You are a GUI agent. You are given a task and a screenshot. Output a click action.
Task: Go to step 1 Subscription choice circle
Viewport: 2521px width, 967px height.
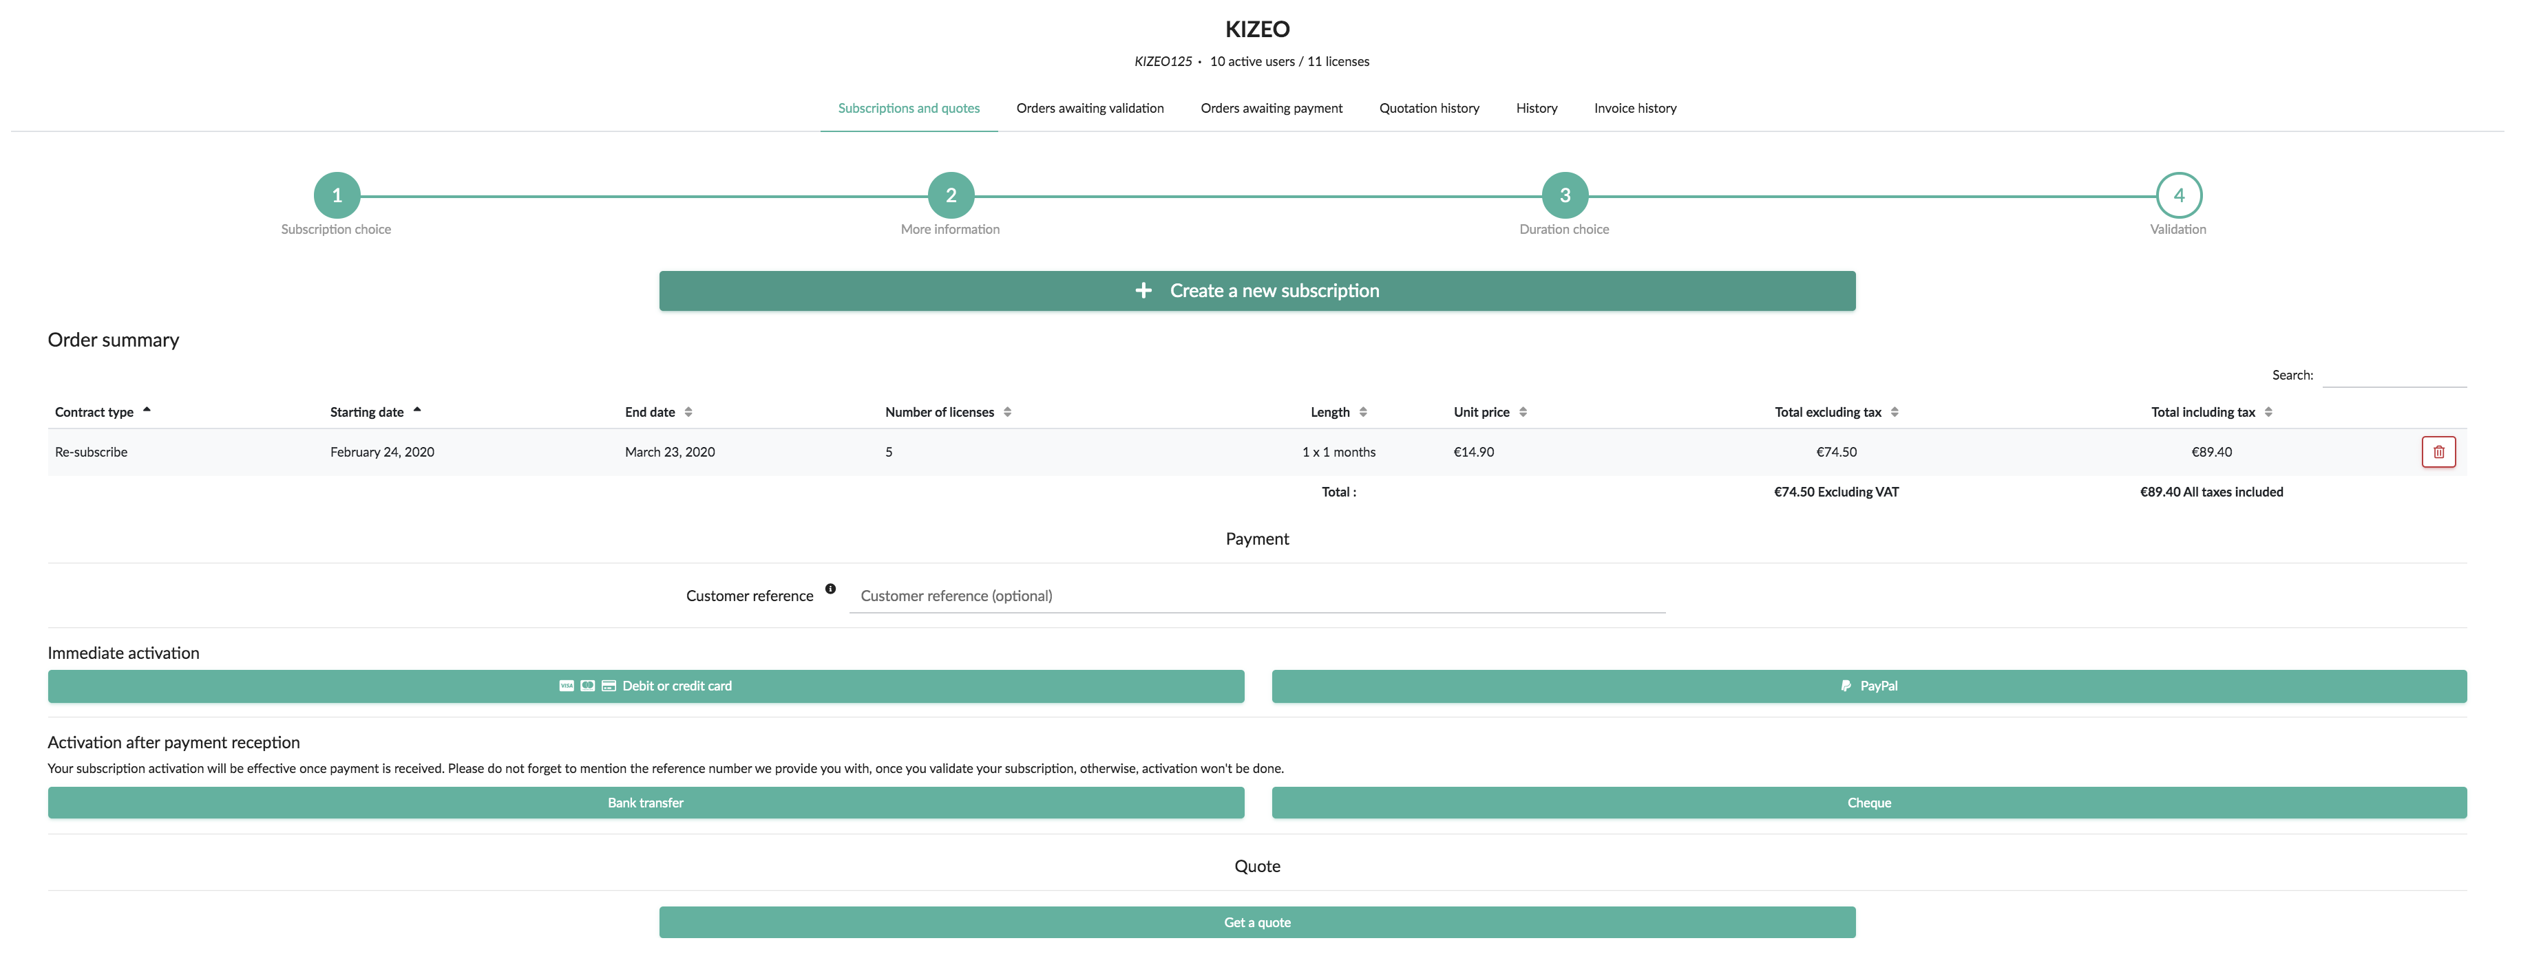tap(337, 195)
